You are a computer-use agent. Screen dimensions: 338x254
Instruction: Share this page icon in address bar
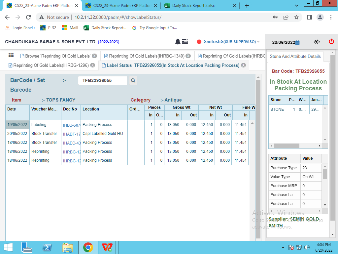286,17
